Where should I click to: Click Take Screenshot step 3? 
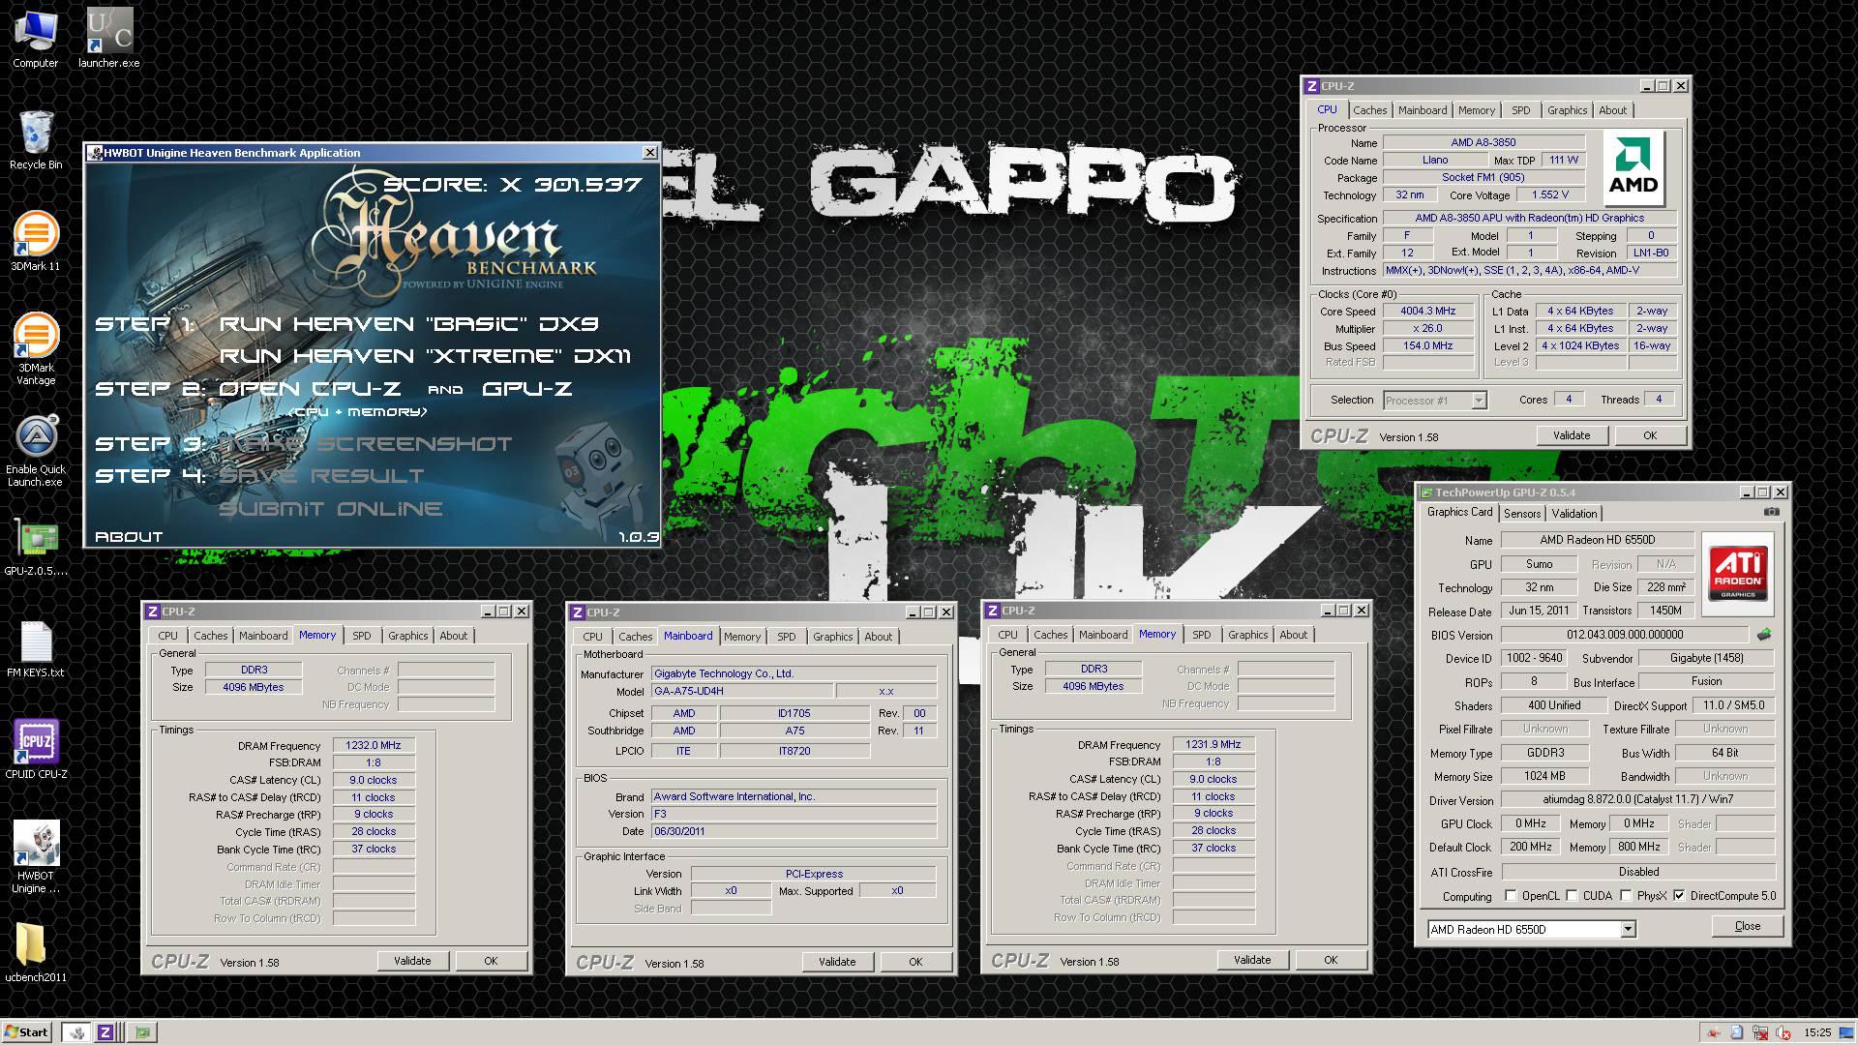pyautogui.click(x=366, y=444)
